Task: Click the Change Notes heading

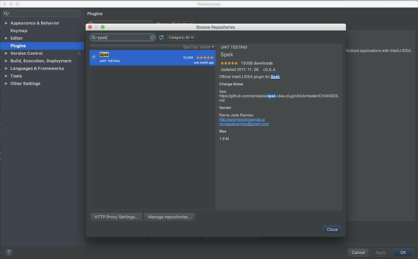Action: pos(231,84)
